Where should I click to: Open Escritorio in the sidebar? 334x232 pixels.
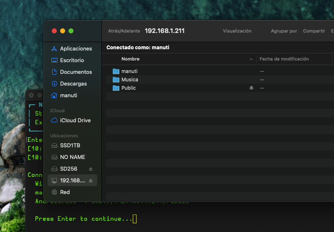[72, 60]
